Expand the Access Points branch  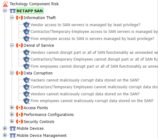coord(12,108)
